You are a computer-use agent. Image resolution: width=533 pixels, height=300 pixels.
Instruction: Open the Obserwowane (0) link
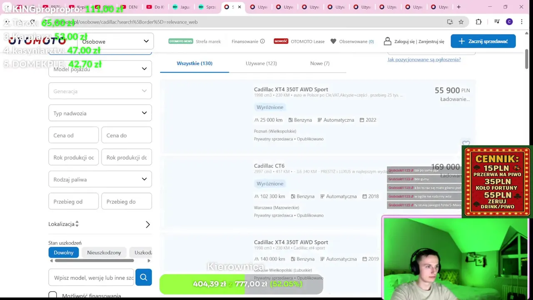click(356, 41)
